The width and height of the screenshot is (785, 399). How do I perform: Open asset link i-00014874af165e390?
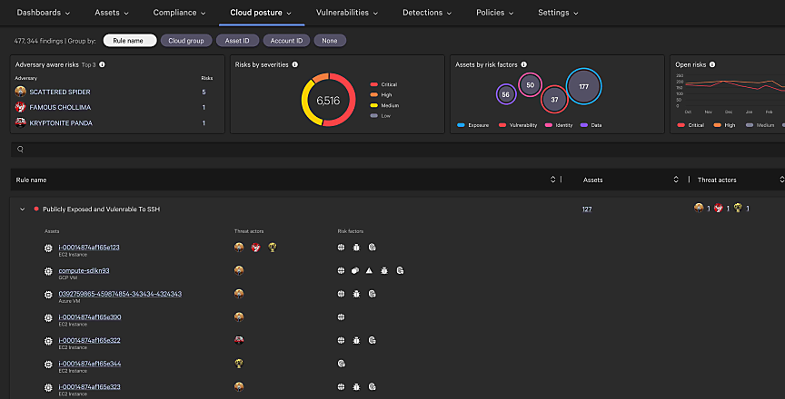coord(89,316)
